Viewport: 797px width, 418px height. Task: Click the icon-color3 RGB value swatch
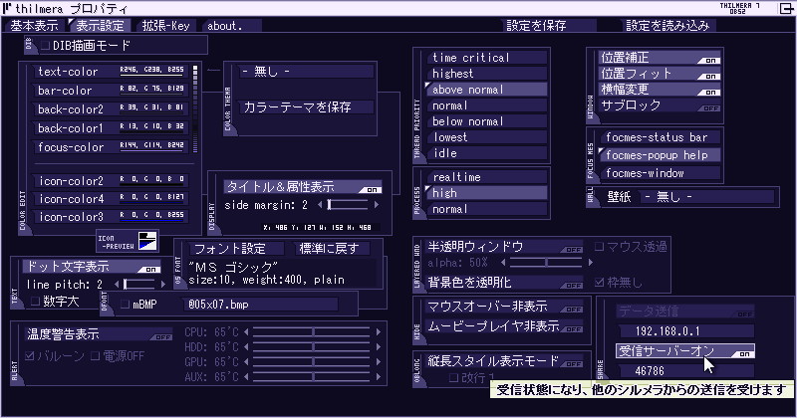click(x=152, y=216)
